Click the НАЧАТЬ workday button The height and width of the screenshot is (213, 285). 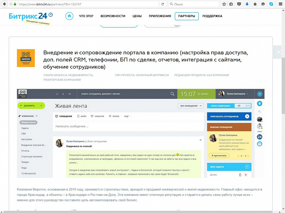point(203,94)
